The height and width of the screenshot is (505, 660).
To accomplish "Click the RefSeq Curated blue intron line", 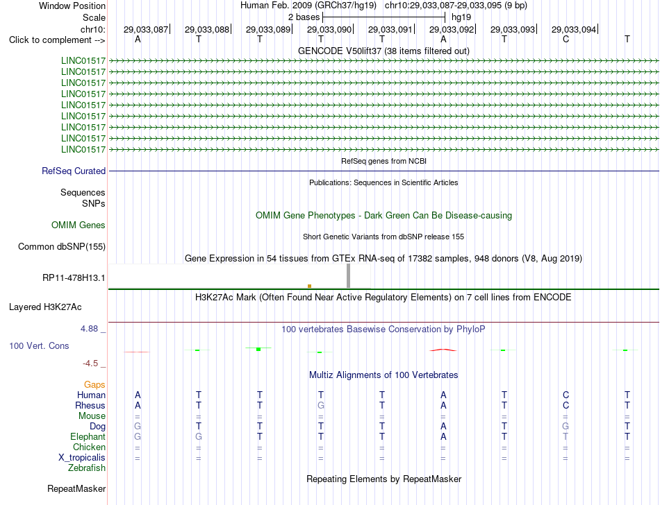I will (x=383, y=171).
